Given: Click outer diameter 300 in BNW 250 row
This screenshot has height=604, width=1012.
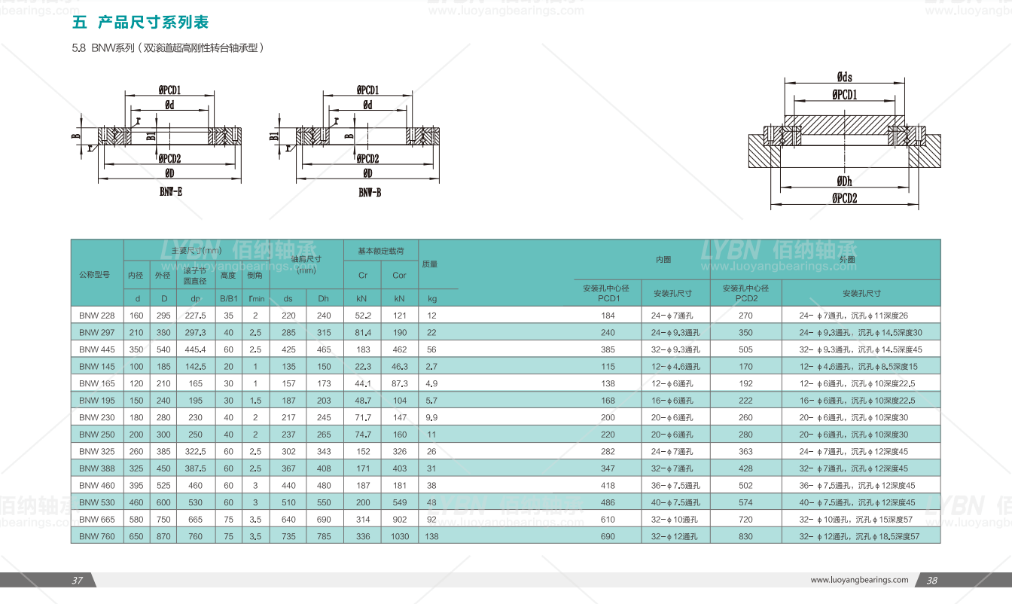Looking at the screenshot, I should click(163, 435).
